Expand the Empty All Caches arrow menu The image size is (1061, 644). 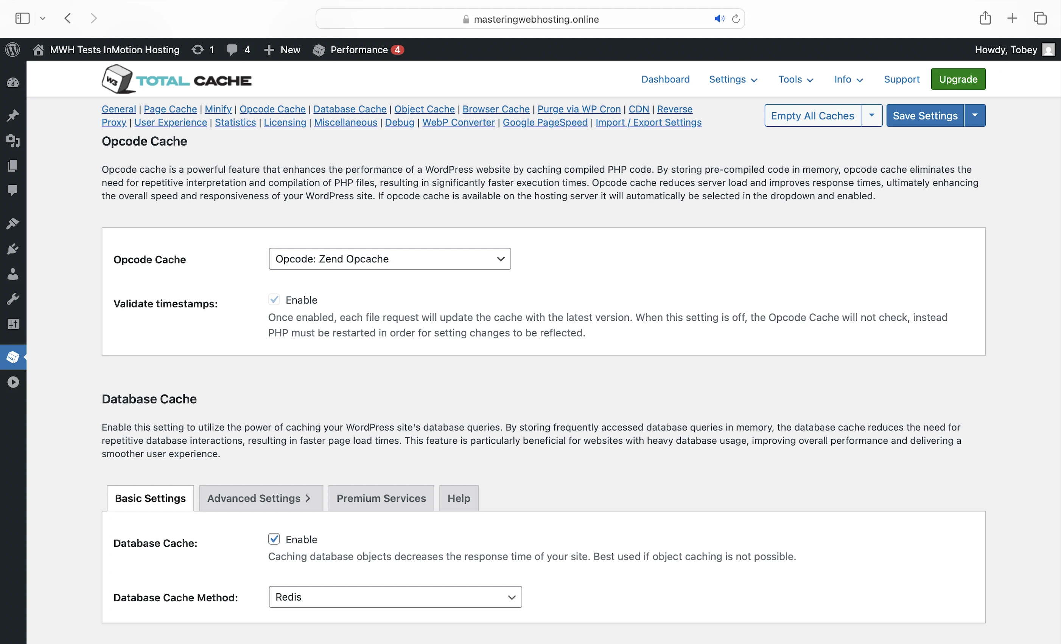871,115
